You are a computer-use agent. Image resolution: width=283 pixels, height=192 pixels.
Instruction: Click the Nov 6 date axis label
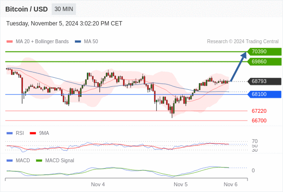pos(231,184)
